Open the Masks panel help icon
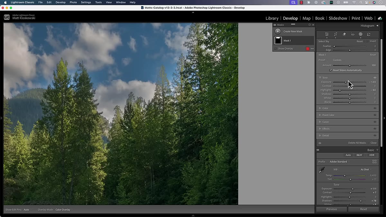The width and height of the screenshot is (386, 217). (309, 25)
